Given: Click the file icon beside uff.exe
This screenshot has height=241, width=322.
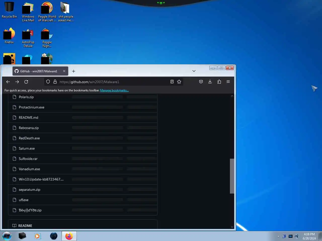Looking at the screenshot, I should pyautogui.click(x=14, y=200).
